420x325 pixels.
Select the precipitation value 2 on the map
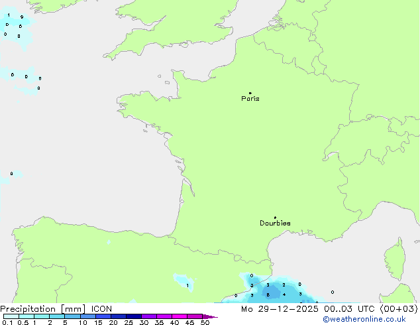click(x=284, y=285)
